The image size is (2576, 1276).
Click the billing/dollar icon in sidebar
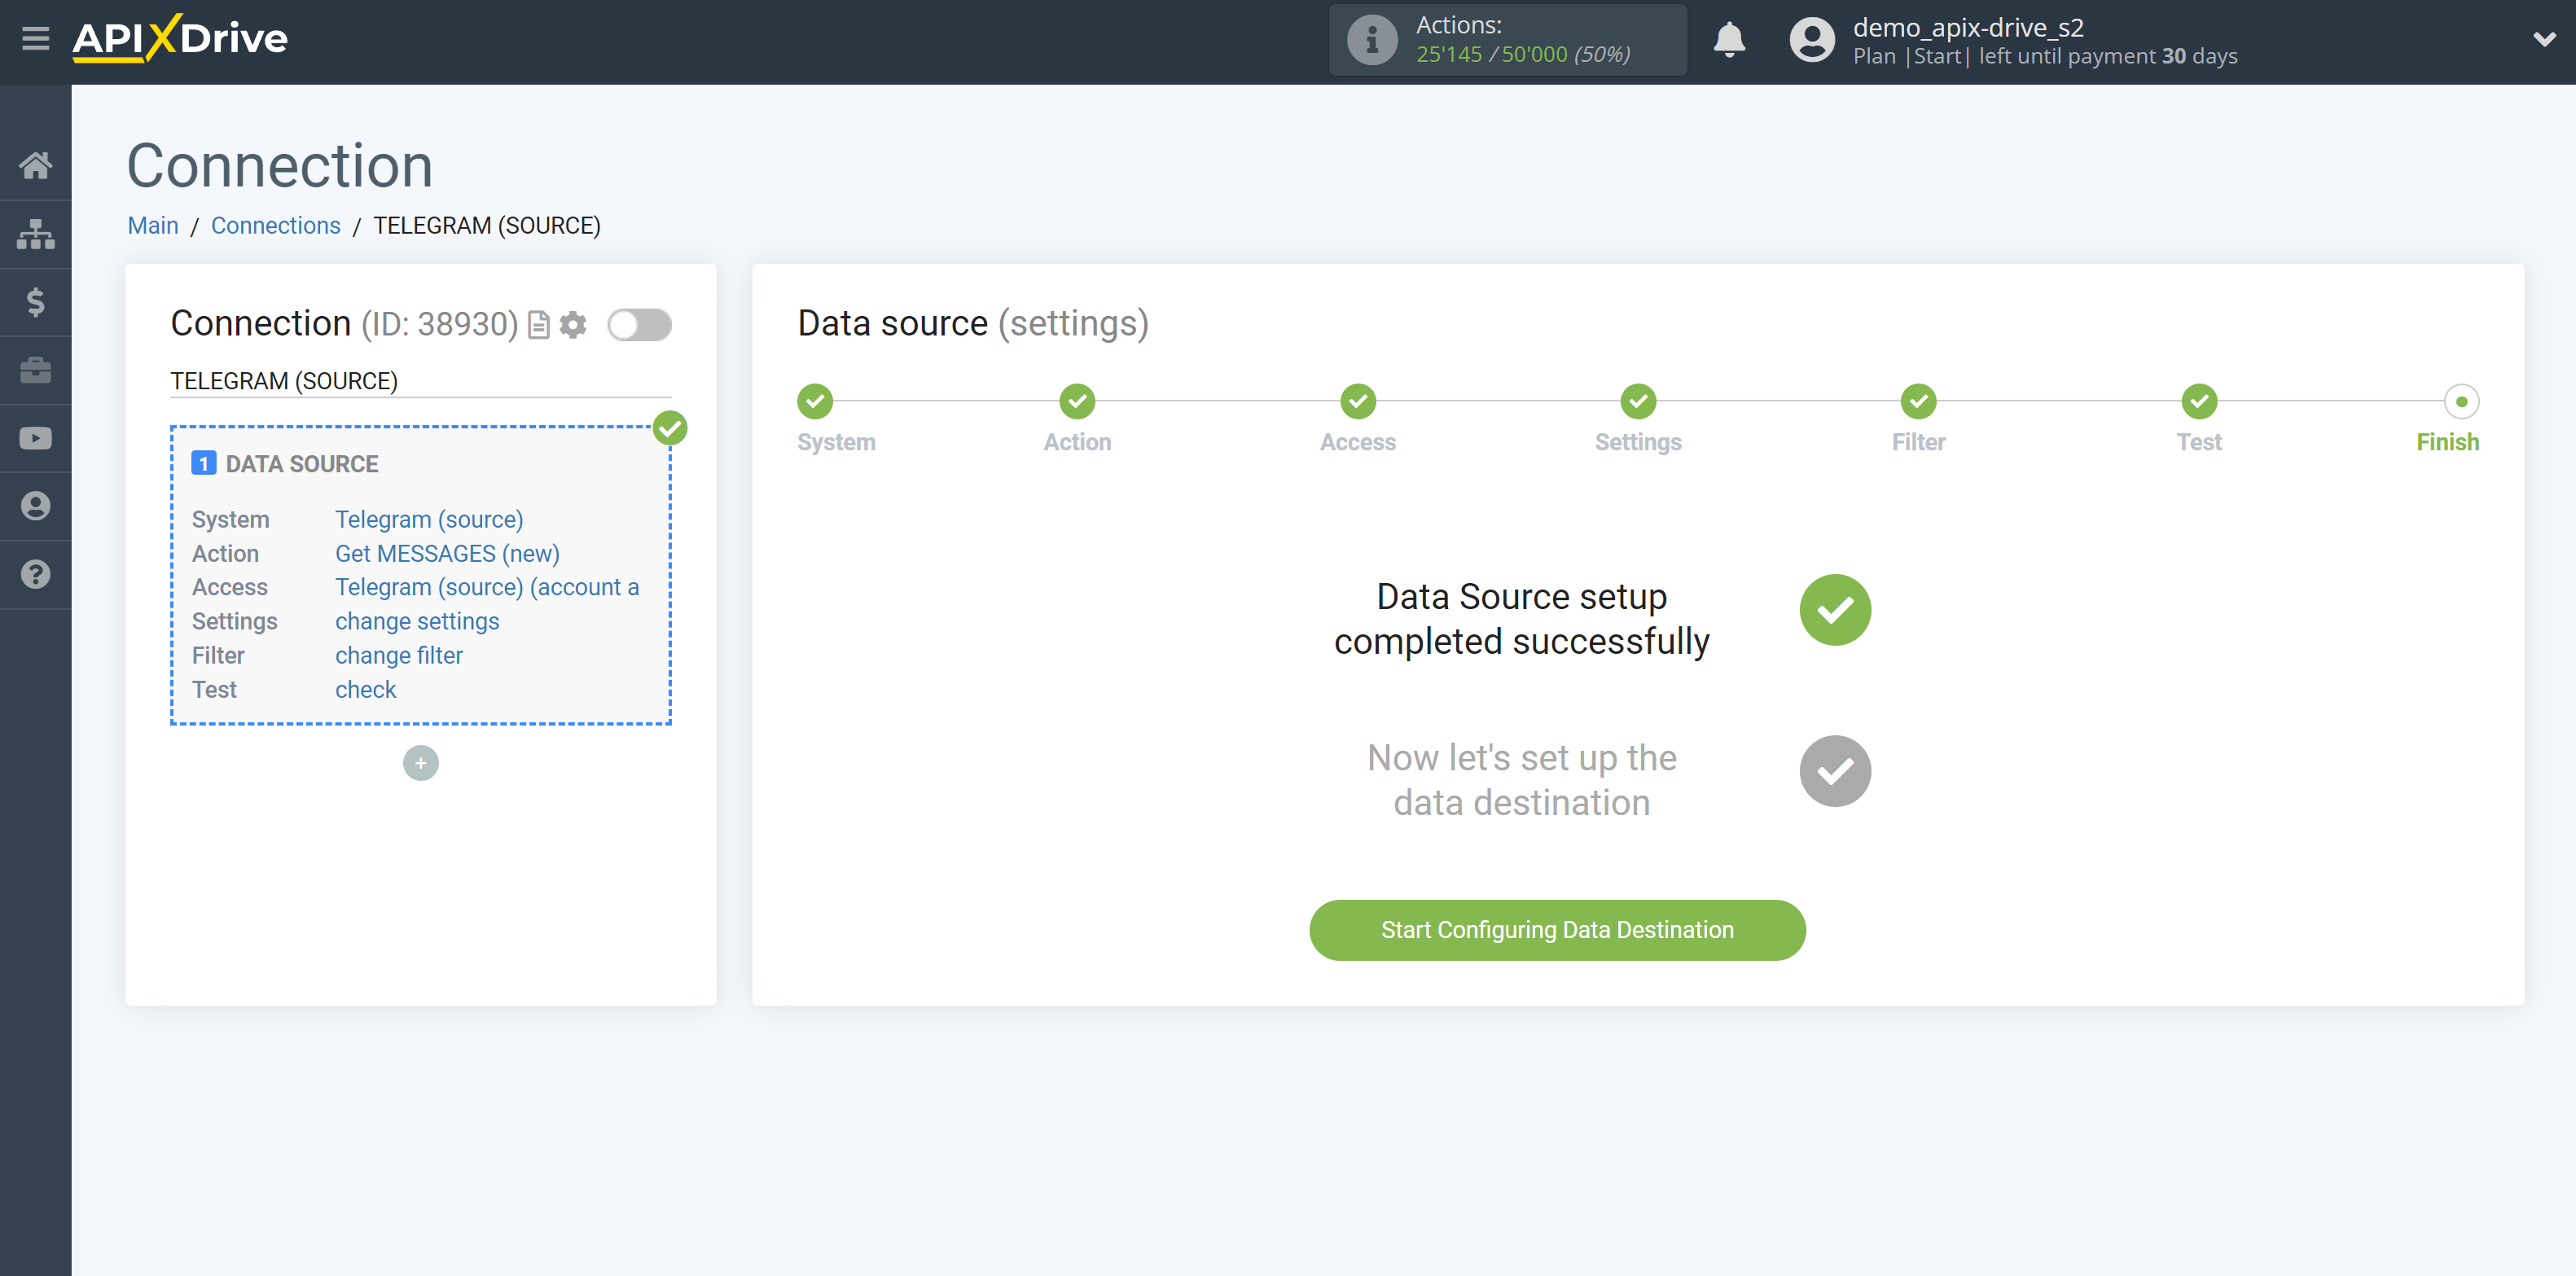coord(36,302)
